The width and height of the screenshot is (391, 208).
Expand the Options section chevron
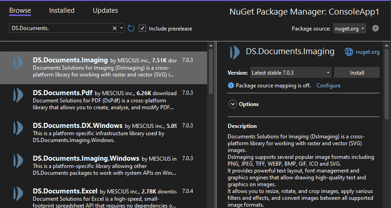pyautogui.click(x=233, y=104)
